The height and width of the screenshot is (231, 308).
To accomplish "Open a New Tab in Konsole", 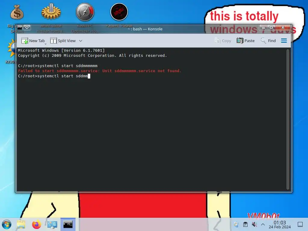I will click(33, 41).
